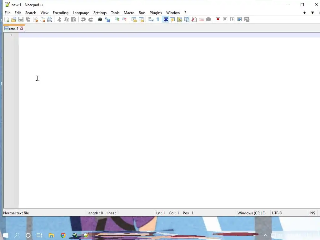
Task: Toggle the Word wrap icon
Action: (x=151, y=20)
